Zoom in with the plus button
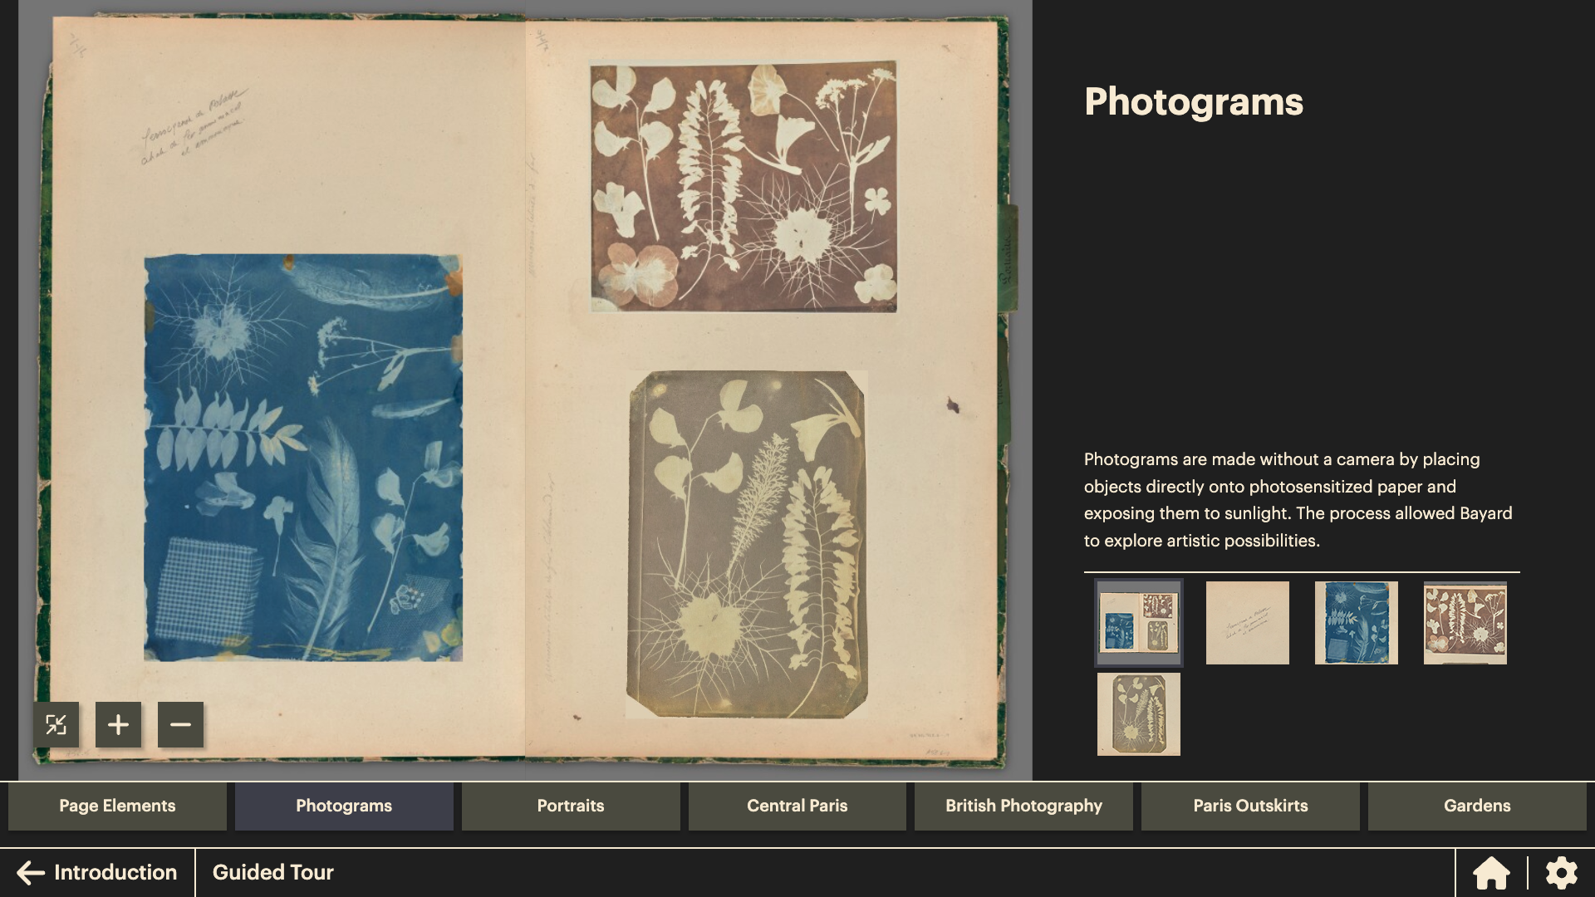Image resolution: width=1595 pixels, height=897 pixels. 118,725
